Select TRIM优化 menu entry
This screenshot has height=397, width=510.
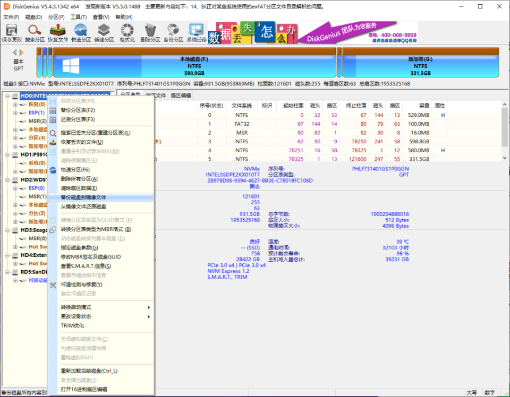101,326
